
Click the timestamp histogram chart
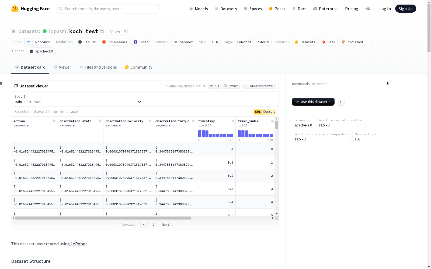point(216,134)
